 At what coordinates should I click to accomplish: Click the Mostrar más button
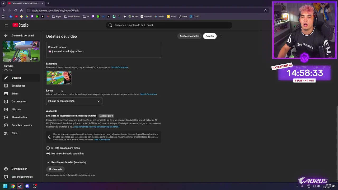55,169
